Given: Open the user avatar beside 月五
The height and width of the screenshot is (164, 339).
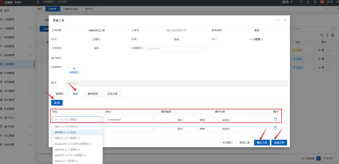Looking at the screenshot, I should pyautogui.click(x=322, y=2).
